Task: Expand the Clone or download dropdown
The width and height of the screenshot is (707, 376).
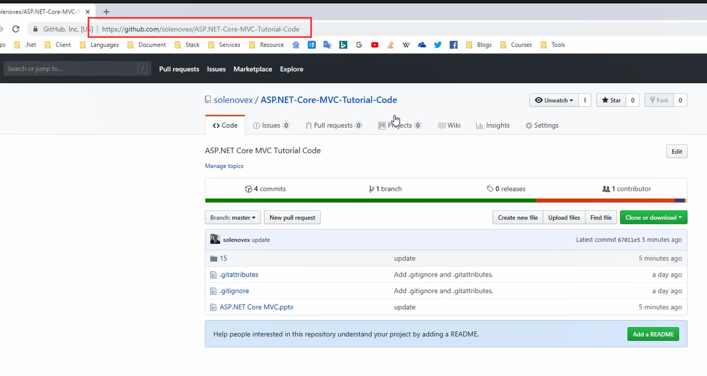Action: tap(653, 218)
